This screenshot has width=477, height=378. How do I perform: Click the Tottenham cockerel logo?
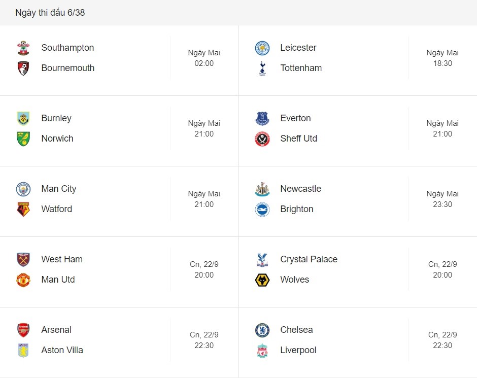[262, 68]
